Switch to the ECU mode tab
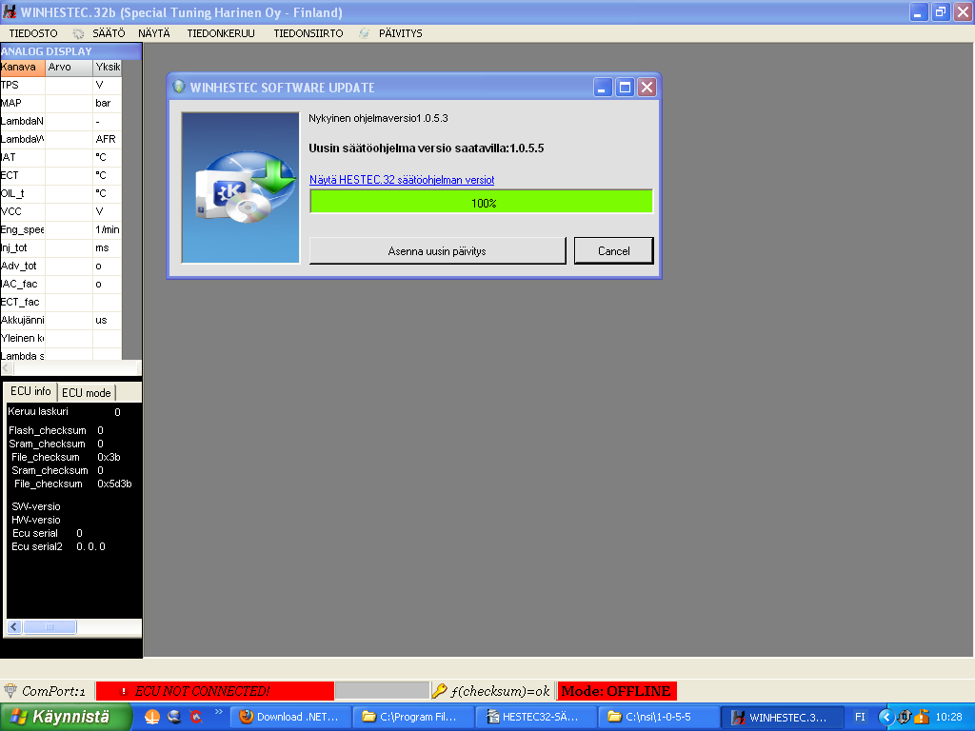The height and width of the screenshot is (731, 975). [x=87, y=393]
